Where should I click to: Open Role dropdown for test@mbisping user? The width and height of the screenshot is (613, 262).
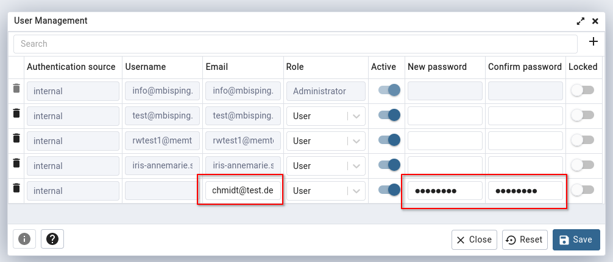[x=325, y=116]
